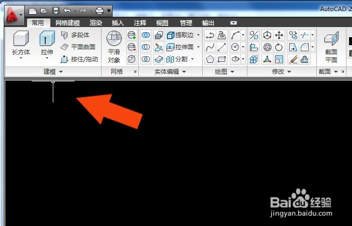Switch to the 渲染 ribbon tab
The height and width of the screenshot is (226, 352).
[96, 23]
